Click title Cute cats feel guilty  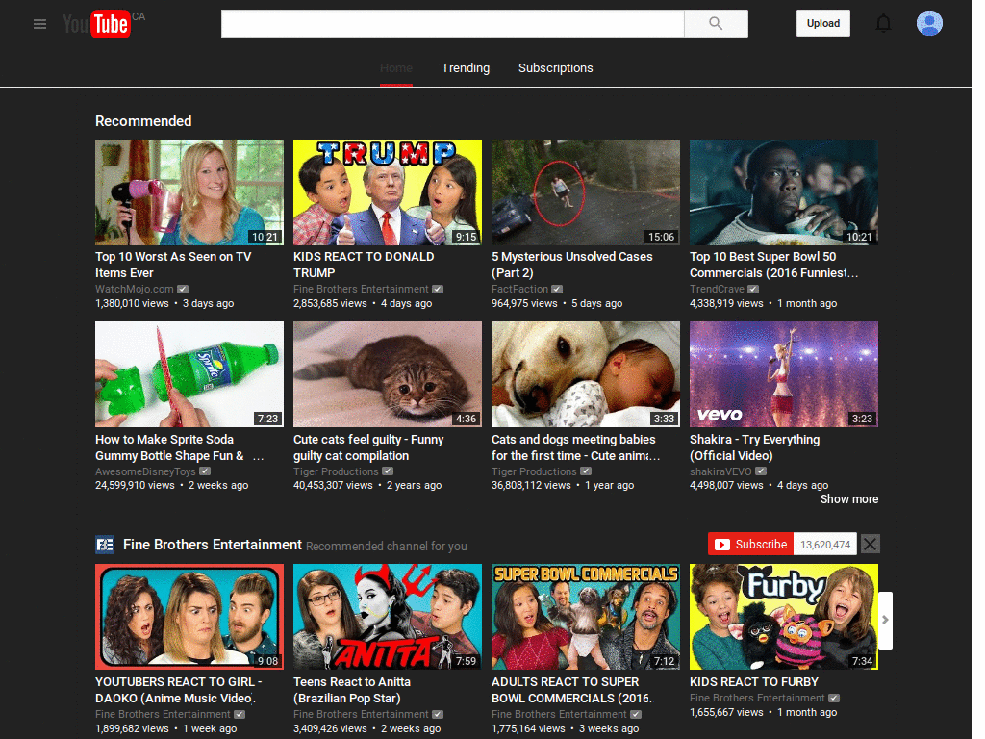(x=368, y=447)
